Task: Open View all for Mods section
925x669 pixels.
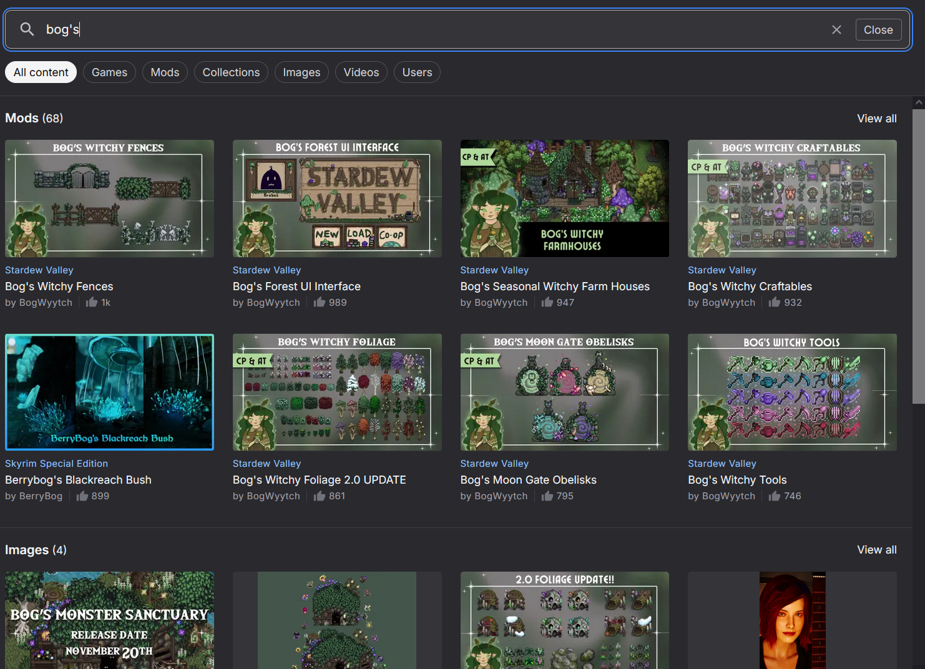Action: point(876,119)
